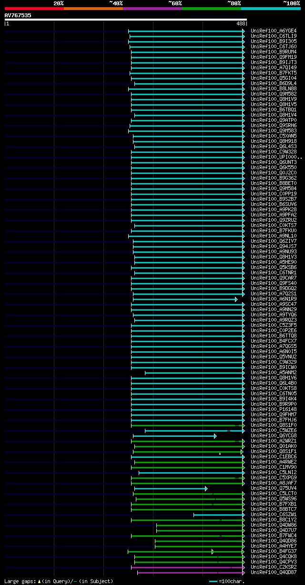The height and width of the screenshot is (585, 305).
Task: Select label UniRef100_C5XAN5
Action: pyautogui.click(x=274, y=136)
